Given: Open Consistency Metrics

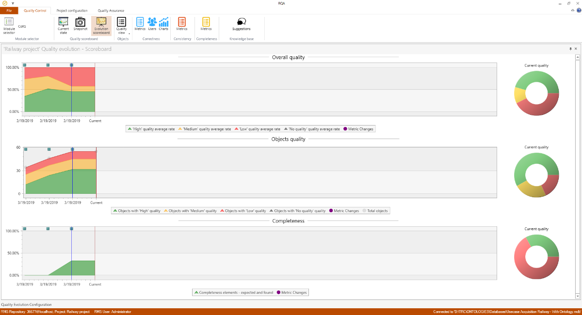Looking at the screenshot, I should (x=182, y=24).
